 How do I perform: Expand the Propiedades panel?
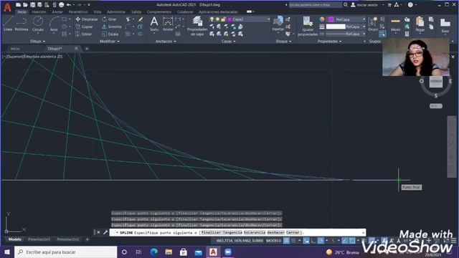[329, 42]
